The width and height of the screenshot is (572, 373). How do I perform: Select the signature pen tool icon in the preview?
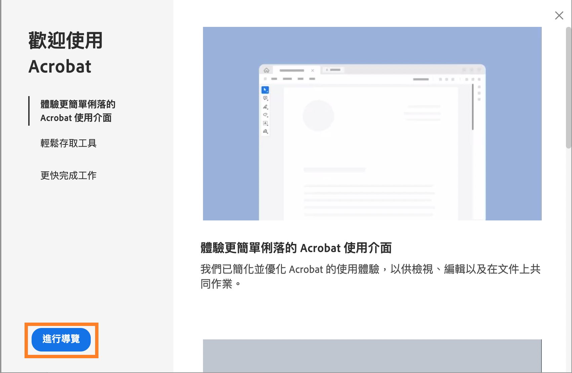(265, 107)
